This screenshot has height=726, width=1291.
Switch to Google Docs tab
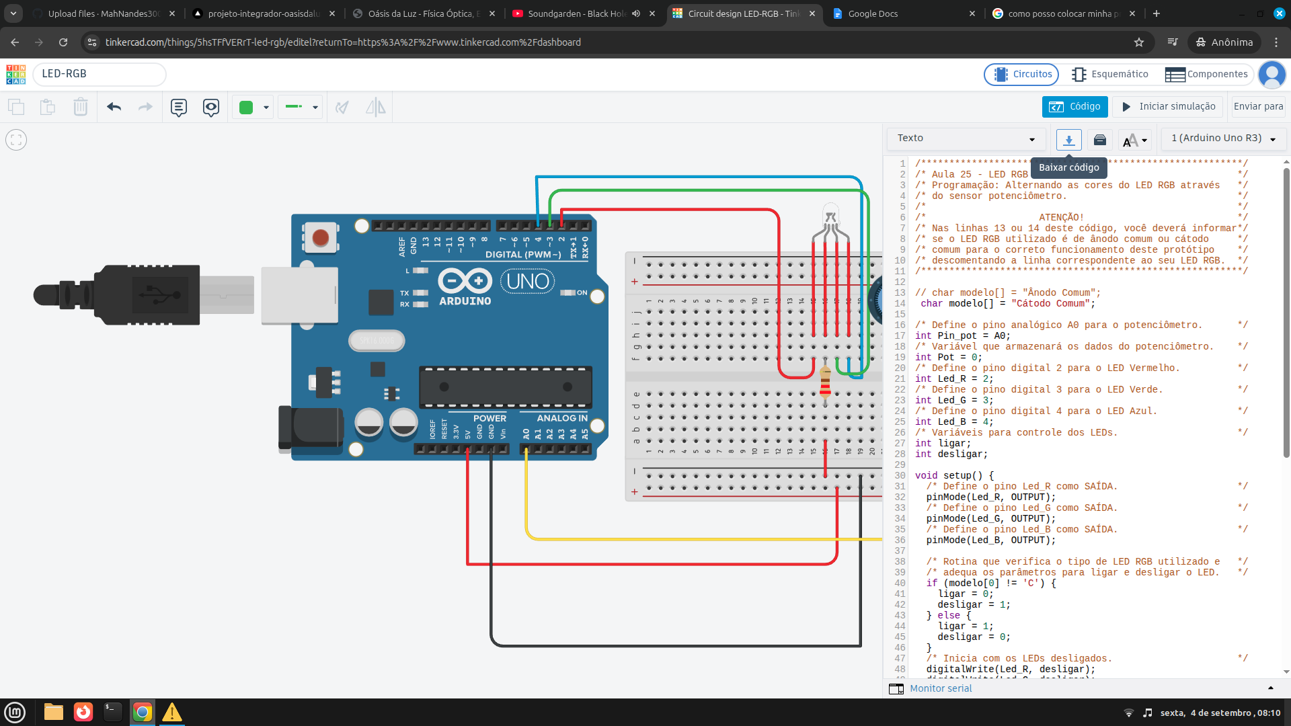[x=905, y=13]
